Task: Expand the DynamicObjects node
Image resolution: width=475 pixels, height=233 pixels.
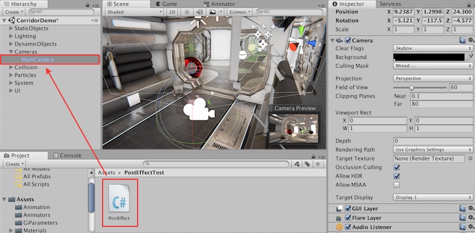Action: 11,44
